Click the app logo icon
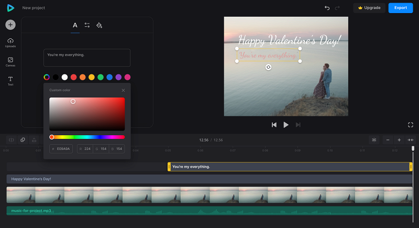The image size is (419, 228). pos(10,8)
